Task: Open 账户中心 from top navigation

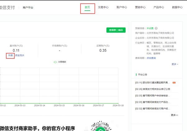Action: point(122,7)
